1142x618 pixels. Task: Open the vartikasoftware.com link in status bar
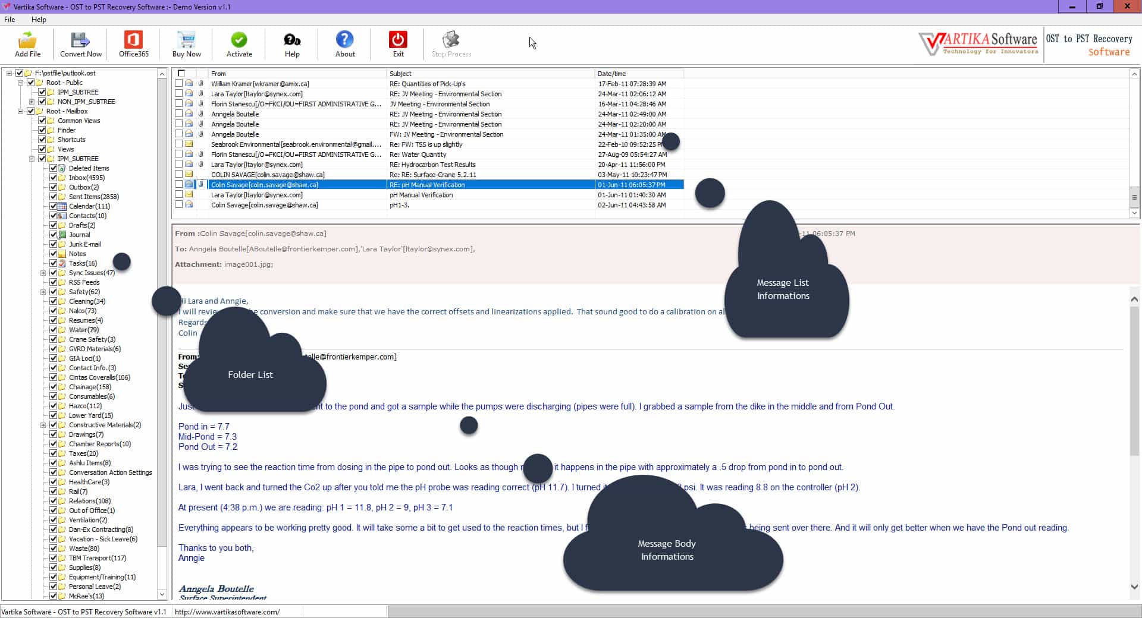[x=227, y=612]
